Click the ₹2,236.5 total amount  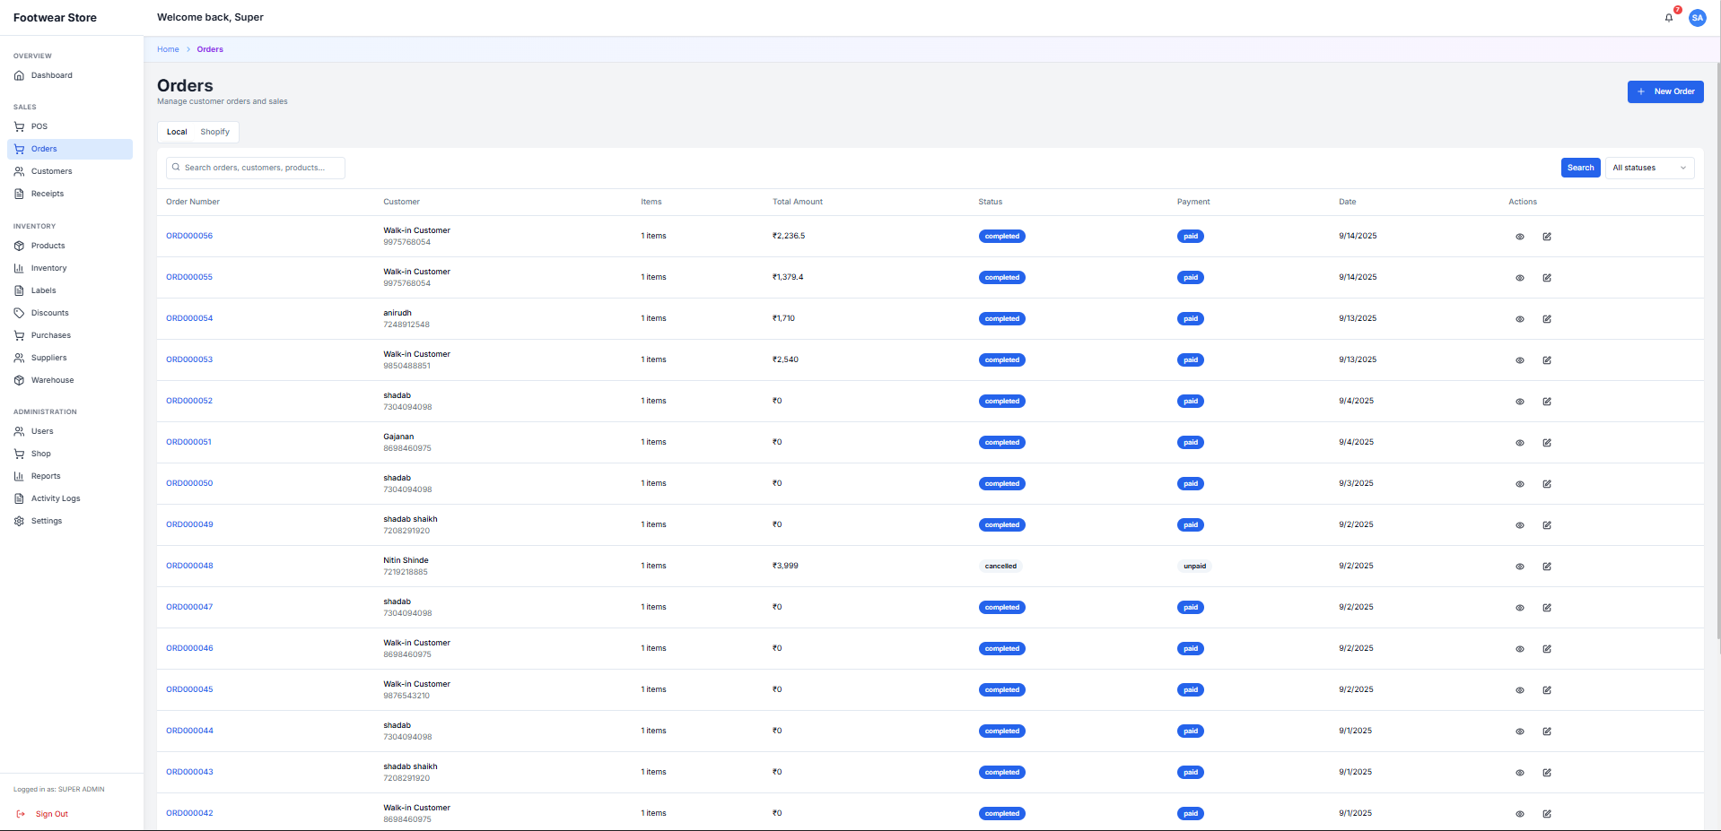(789, 236)
